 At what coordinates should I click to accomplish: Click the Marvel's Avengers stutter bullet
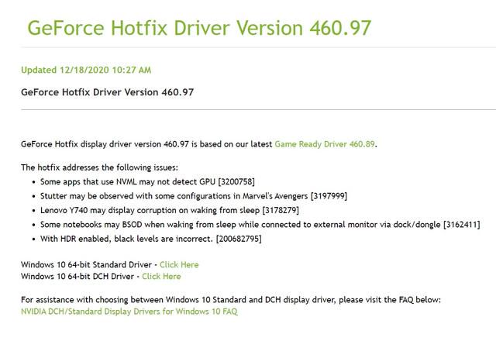[x=194, y=196]
